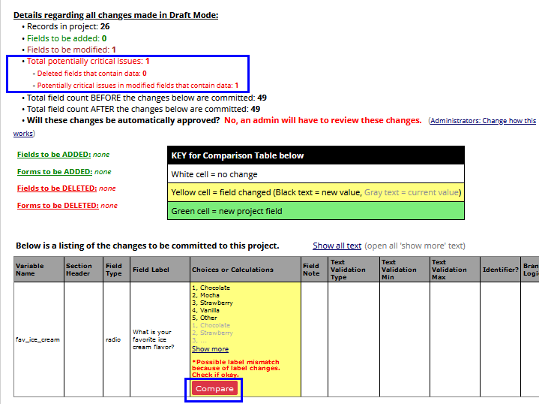
Task: Click the Text Validation Type column header
Action: click(348, 270)
